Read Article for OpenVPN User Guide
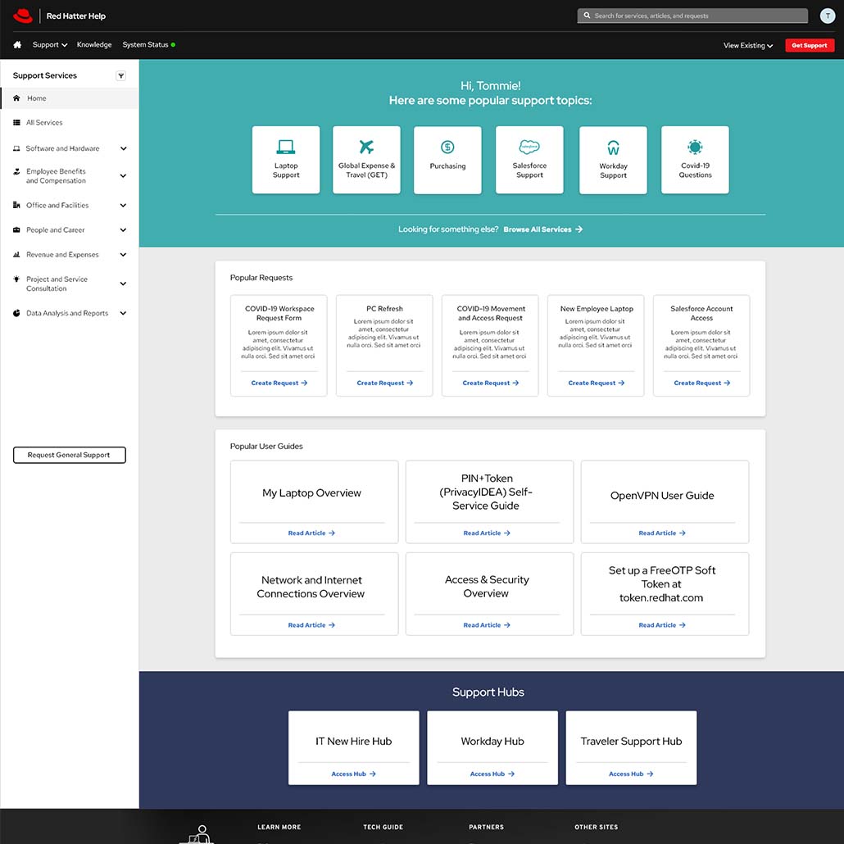The height and width of the screenshot is (844, 844). pos(661,533)
